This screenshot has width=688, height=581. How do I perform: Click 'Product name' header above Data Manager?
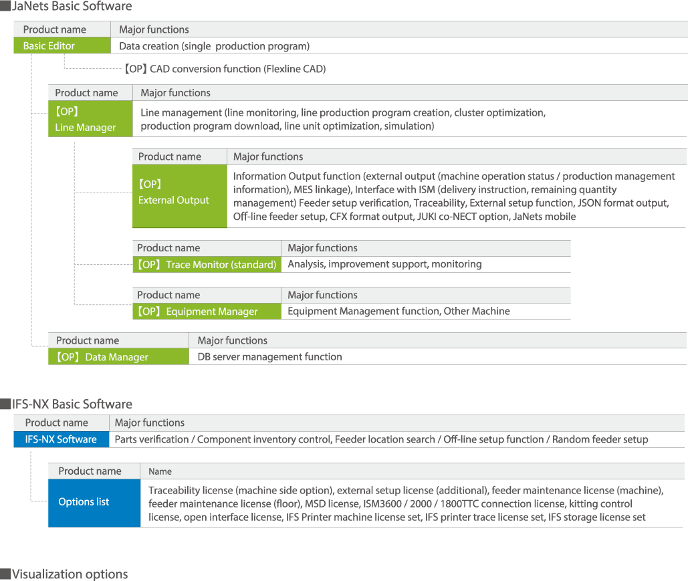click(88, 340)
